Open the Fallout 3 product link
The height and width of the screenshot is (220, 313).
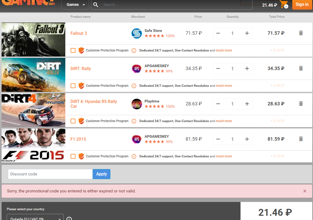79,33
